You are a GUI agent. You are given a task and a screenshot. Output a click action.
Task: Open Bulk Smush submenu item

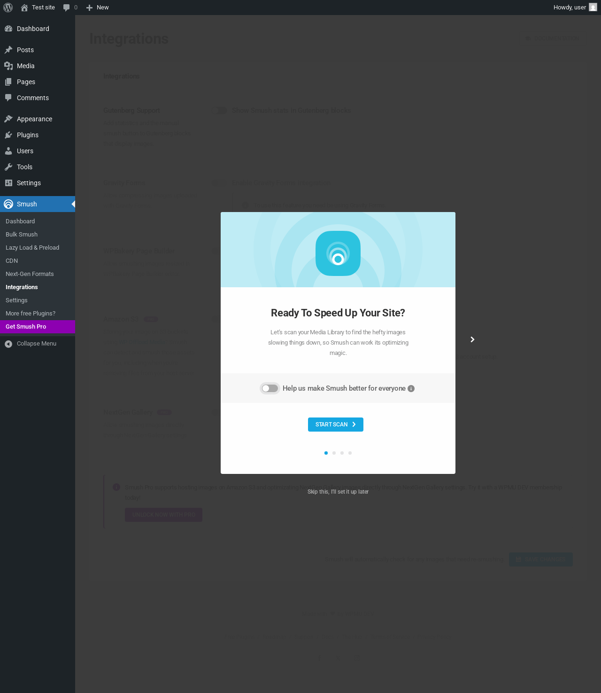pyautogui.click(x=38, y=235)
